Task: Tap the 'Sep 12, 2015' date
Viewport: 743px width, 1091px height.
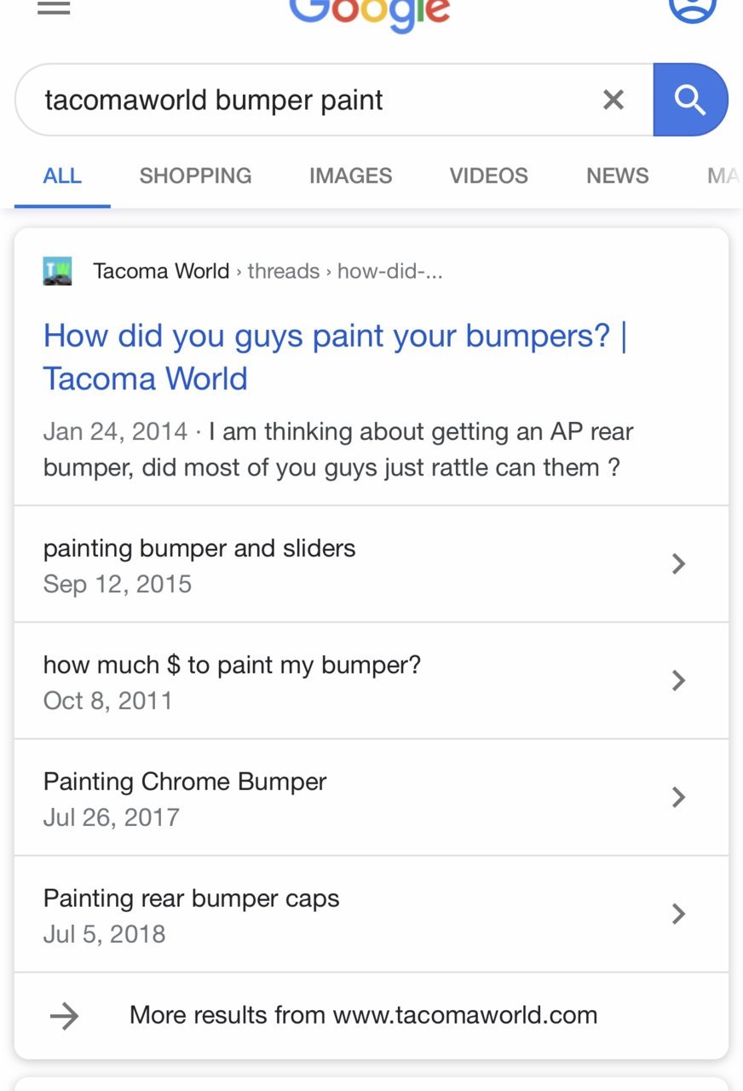Action: 118,585
